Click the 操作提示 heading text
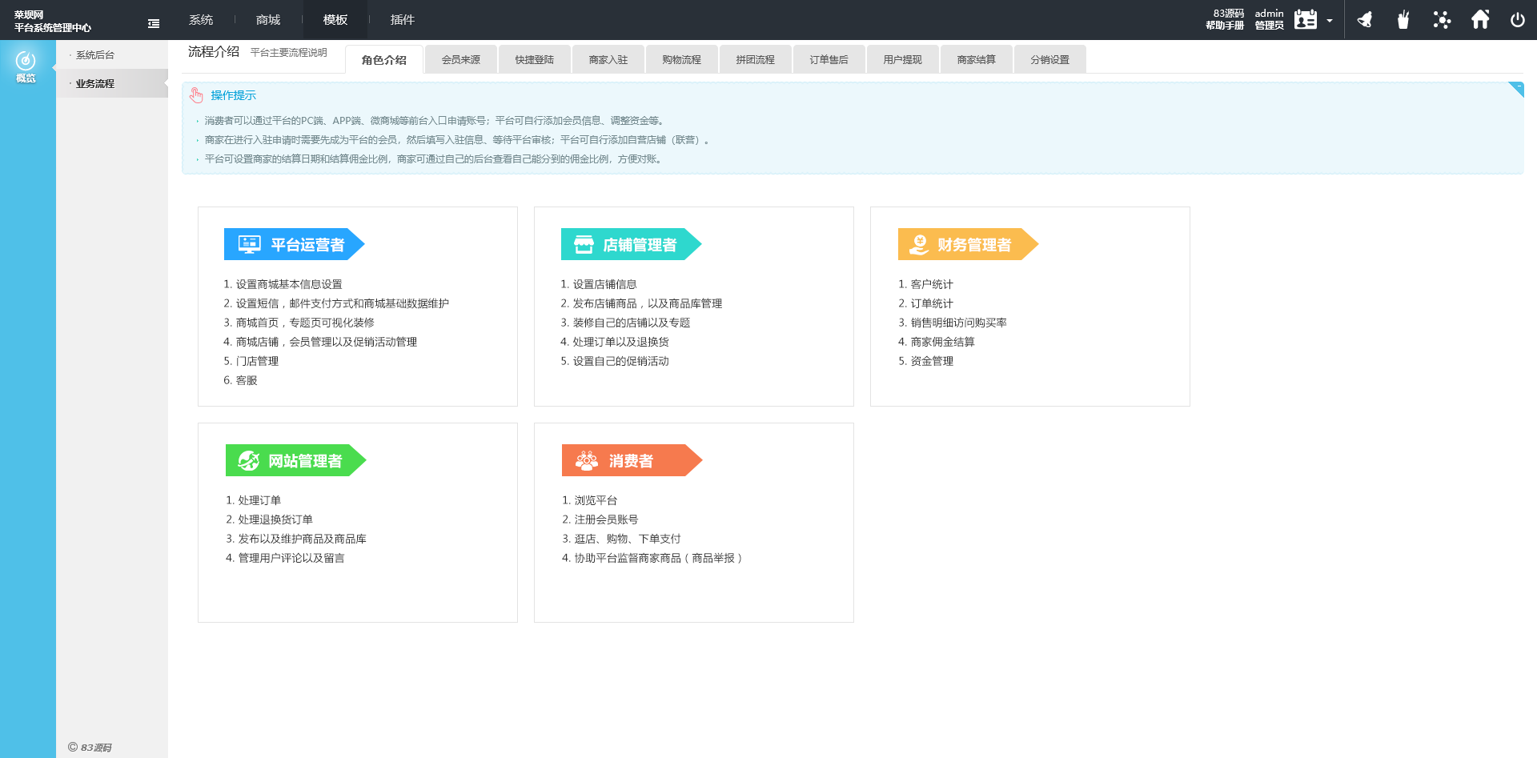 [234, 95]
